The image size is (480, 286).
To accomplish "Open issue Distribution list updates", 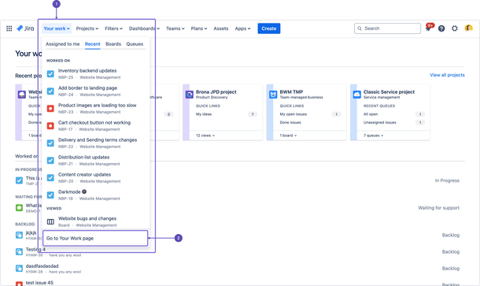I will click(83, 158).
